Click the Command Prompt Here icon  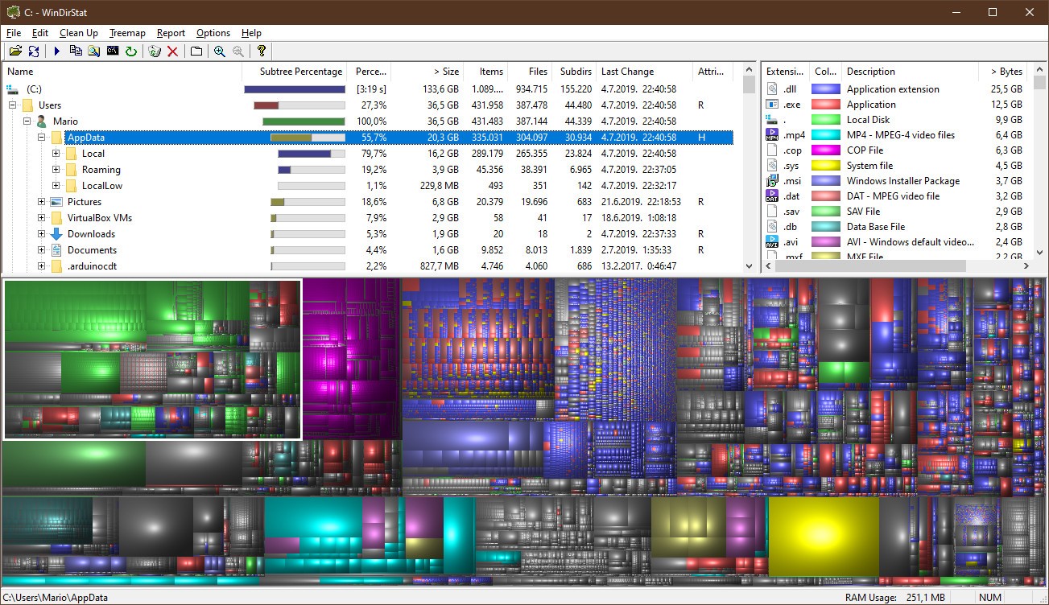pyautogui.click(x=113, y=51)
